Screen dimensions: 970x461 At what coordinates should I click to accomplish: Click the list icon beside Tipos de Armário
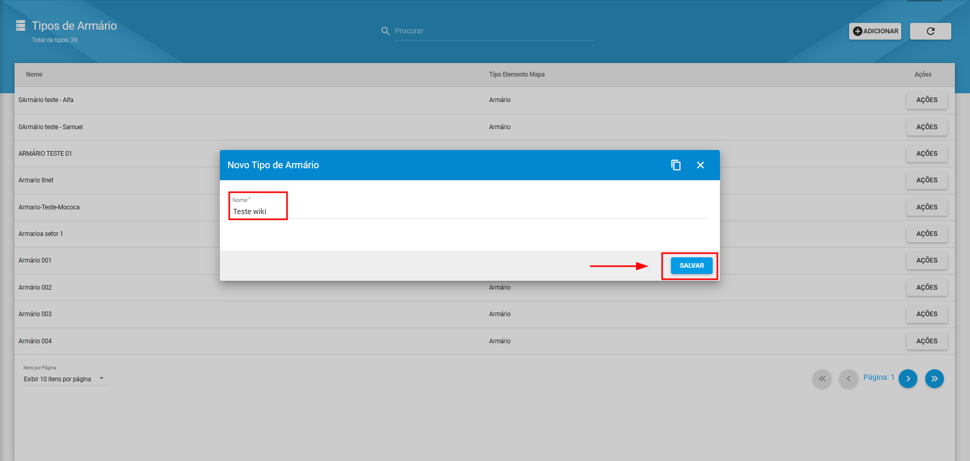21,26
